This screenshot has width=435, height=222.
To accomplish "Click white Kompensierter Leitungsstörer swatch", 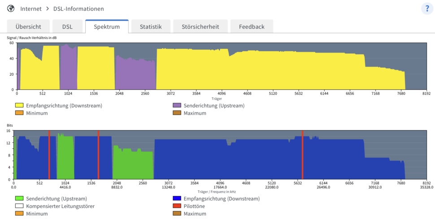I will click(19, 206).
